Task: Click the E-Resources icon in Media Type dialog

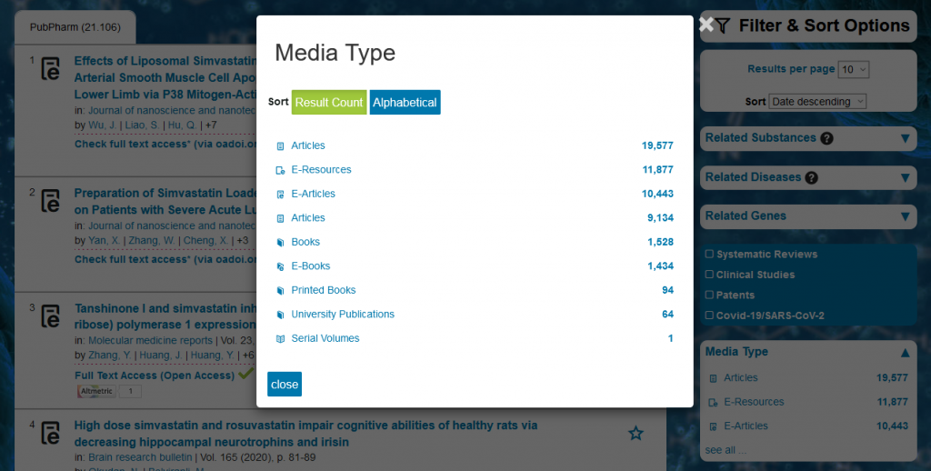Action: click(280, 170)
